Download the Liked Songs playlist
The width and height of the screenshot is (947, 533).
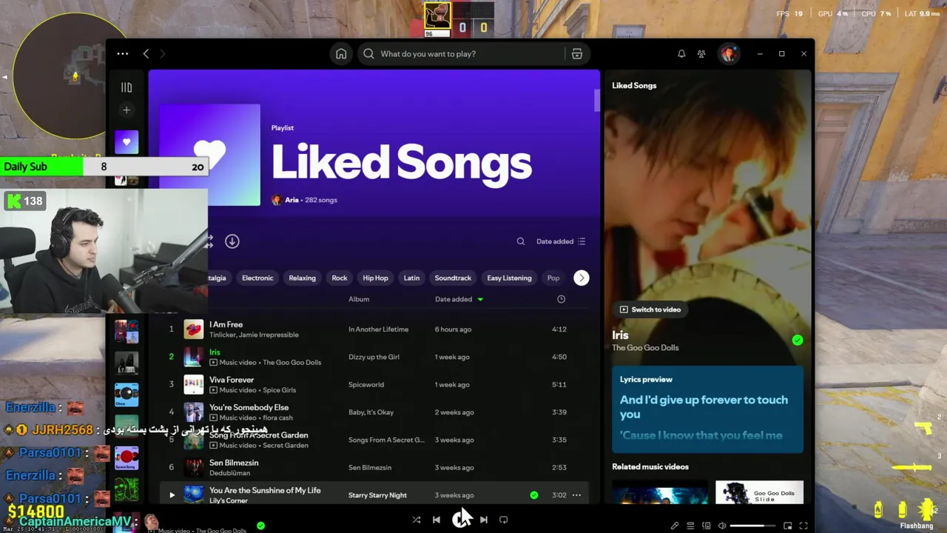tap(232, 241)
